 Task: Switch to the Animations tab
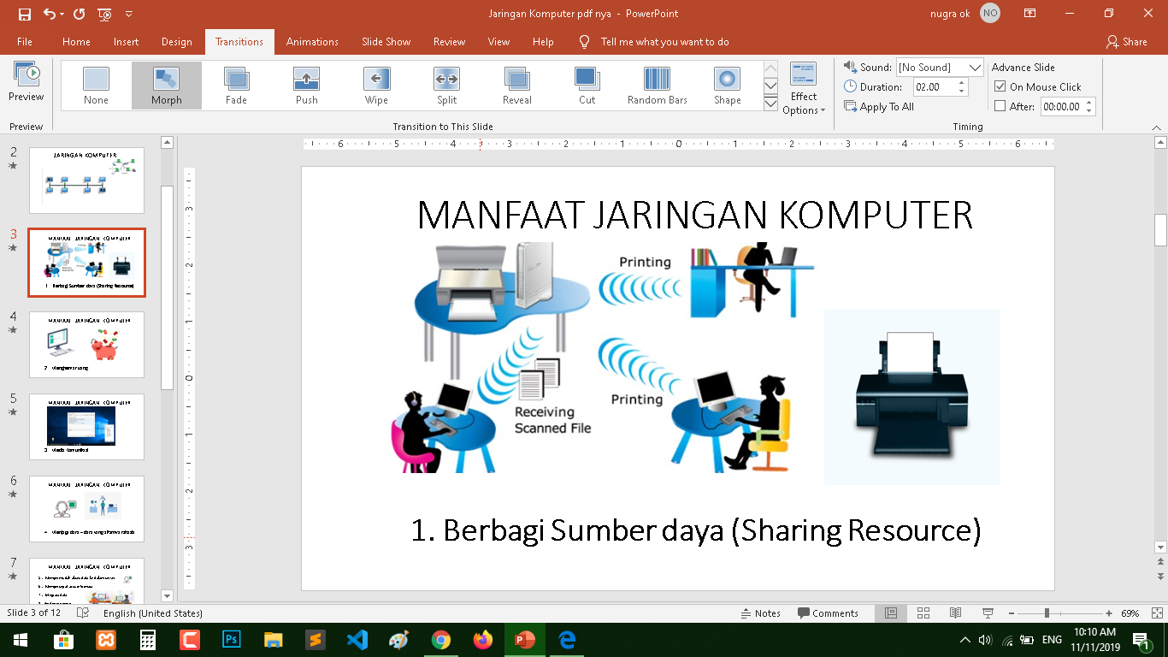tap(312, 41)
